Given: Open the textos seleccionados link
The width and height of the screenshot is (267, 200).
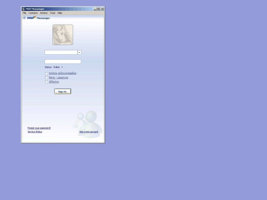Looking at the screenshot, I should pos(63,73).
